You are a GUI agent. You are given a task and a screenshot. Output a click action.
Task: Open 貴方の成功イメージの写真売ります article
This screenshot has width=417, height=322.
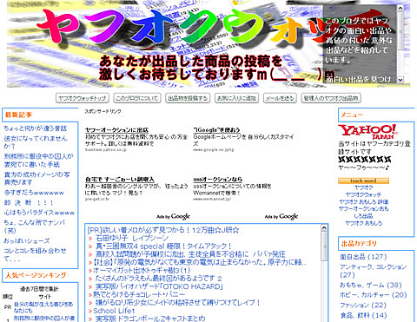pyautogui.click(x=36, y=179)
